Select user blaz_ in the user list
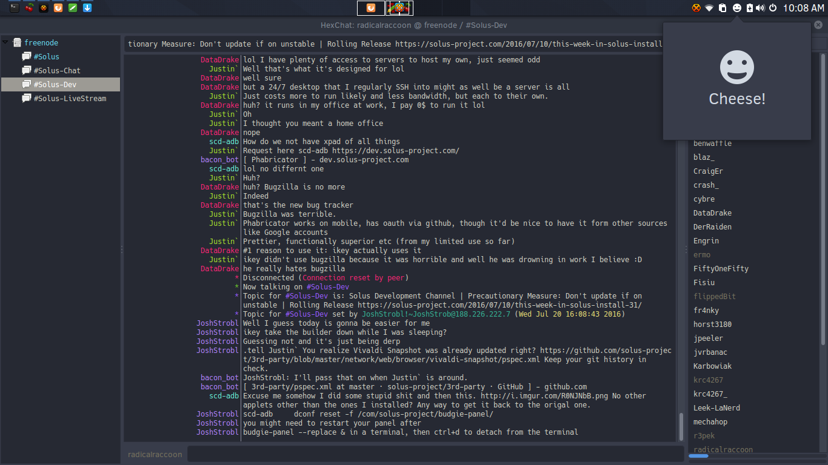The height and width of the screenshot is (465, 828). 704,157
